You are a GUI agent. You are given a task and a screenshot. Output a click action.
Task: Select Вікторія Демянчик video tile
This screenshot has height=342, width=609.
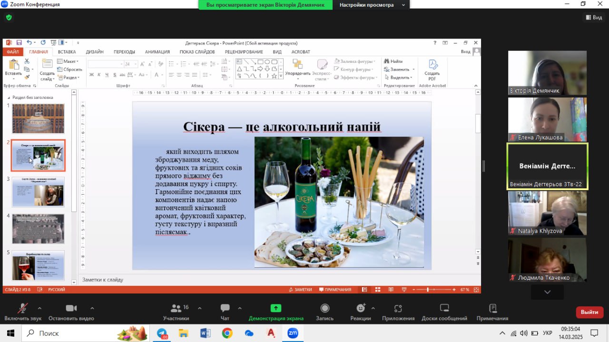pos(547,73)
